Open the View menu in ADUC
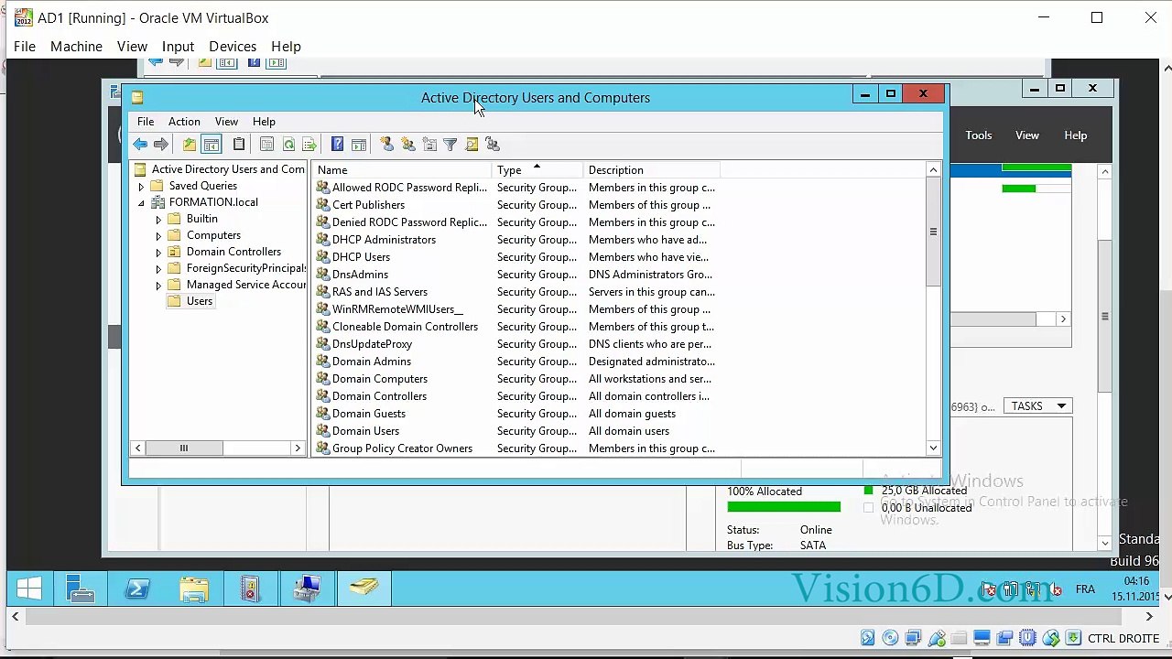 tap(226, 122)
